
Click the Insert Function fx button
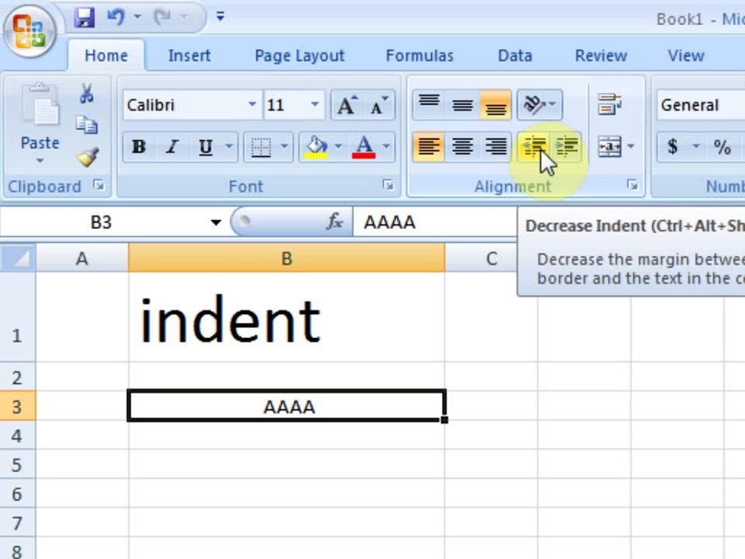[x=334, y=221]
